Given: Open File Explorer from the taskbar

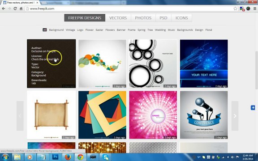Looking at the screenshot, I should [17, 157].
